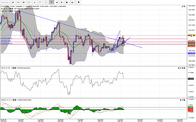Select the 61.8% Fibonacci level label

tap(7, 44)
